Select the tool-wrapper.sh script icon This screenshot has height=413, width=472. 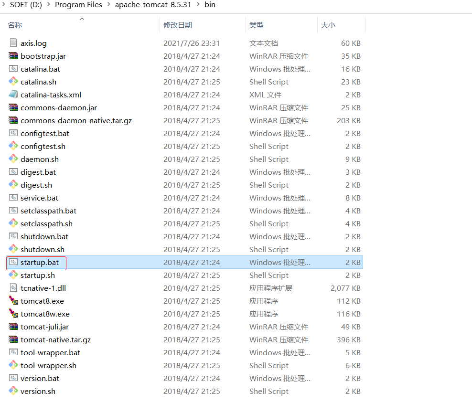pyautogui.click(x=13, y=365)
